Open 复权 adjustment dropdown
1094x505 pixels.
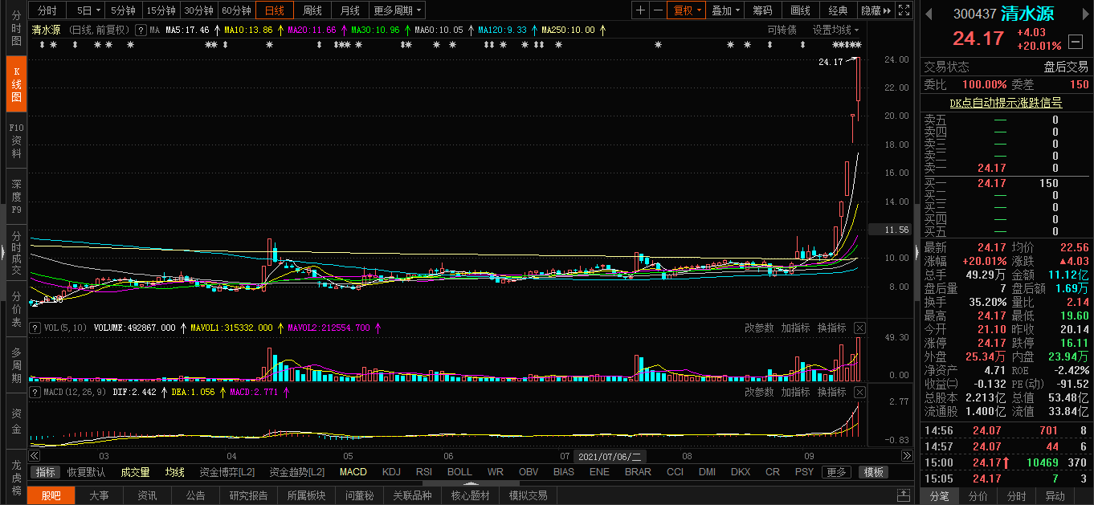(x=688, y=10)
